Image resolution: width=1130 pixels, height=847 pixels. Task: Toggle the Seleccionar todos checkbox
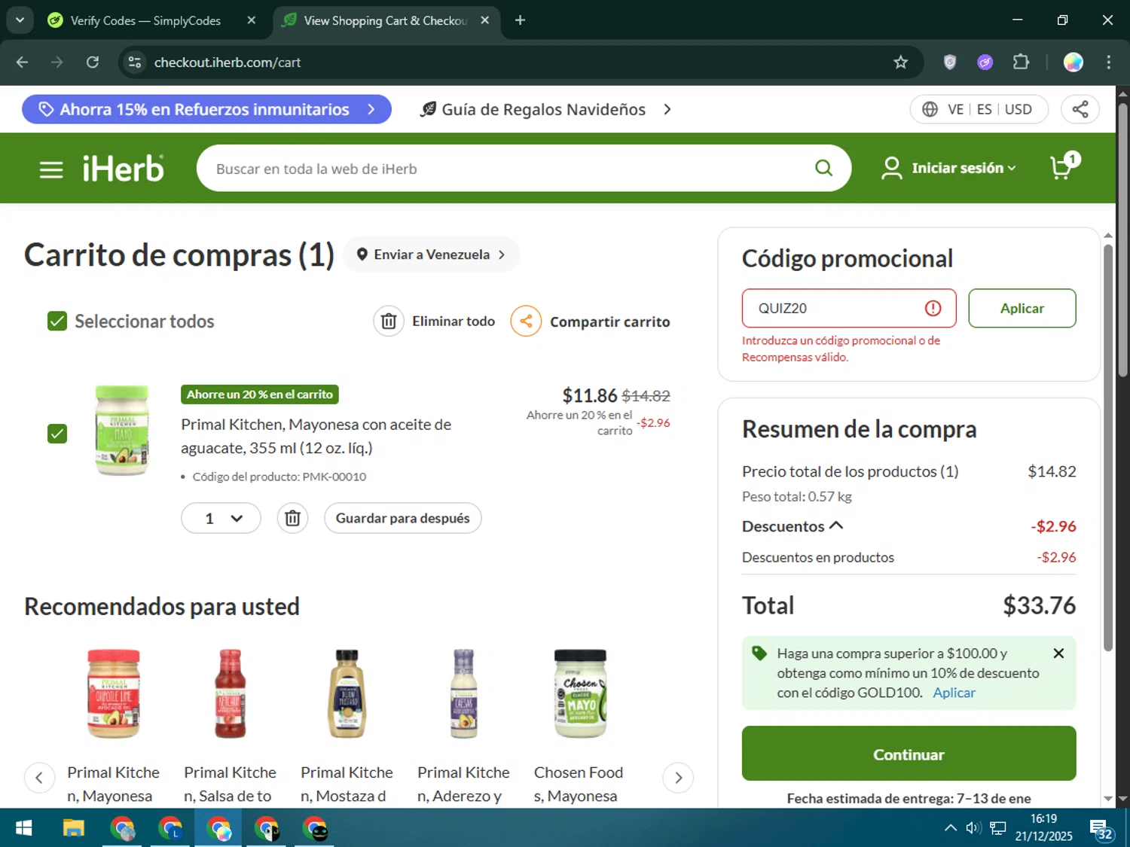pos(57,321)
